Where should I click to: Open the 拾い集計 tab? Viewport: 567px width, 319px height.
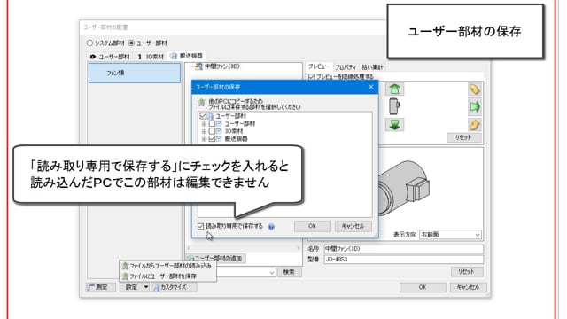372,67
